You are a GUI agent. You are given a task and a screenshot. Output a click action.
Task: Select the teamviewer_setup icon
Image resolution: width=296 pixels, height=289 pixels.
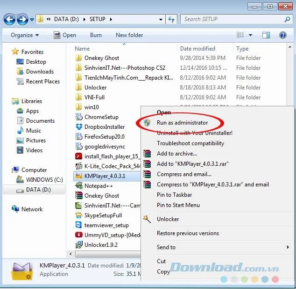(x=79, y=225)
